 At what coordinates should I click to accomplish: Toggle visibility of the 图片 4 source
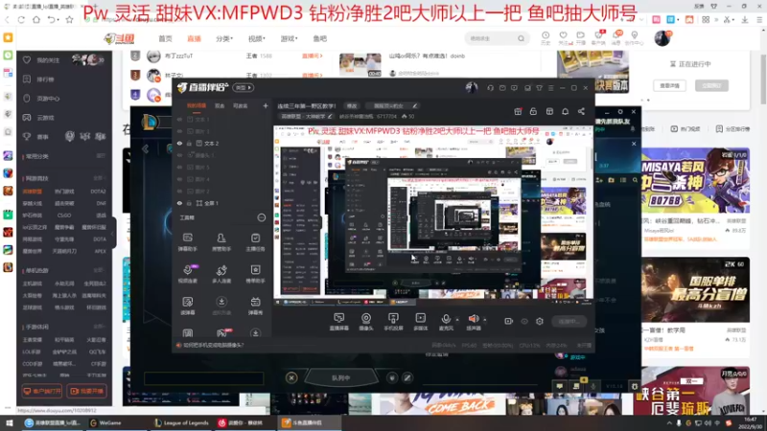[179, 179]
